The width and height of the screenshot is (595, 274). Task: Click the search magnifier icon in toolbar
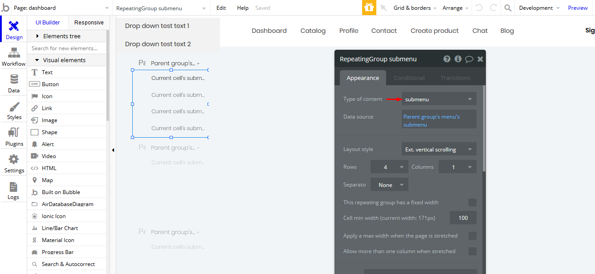click(508, 8)
